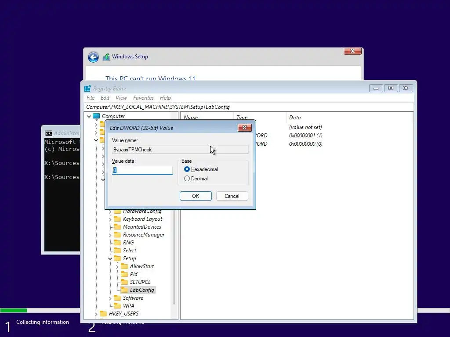Viewport: 450px width, 337px height.
Task: Select the Keyboard Layout folder icon
Action: coord(117,219)
